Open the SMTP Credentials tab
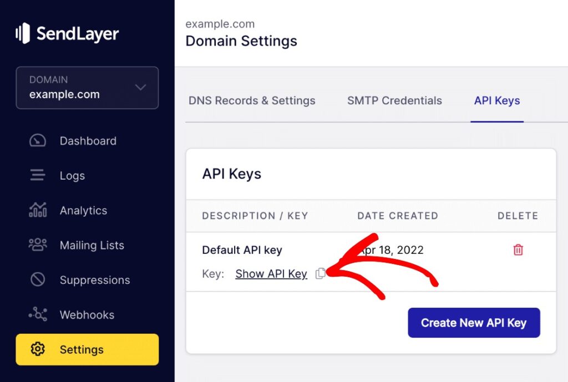 394,101
